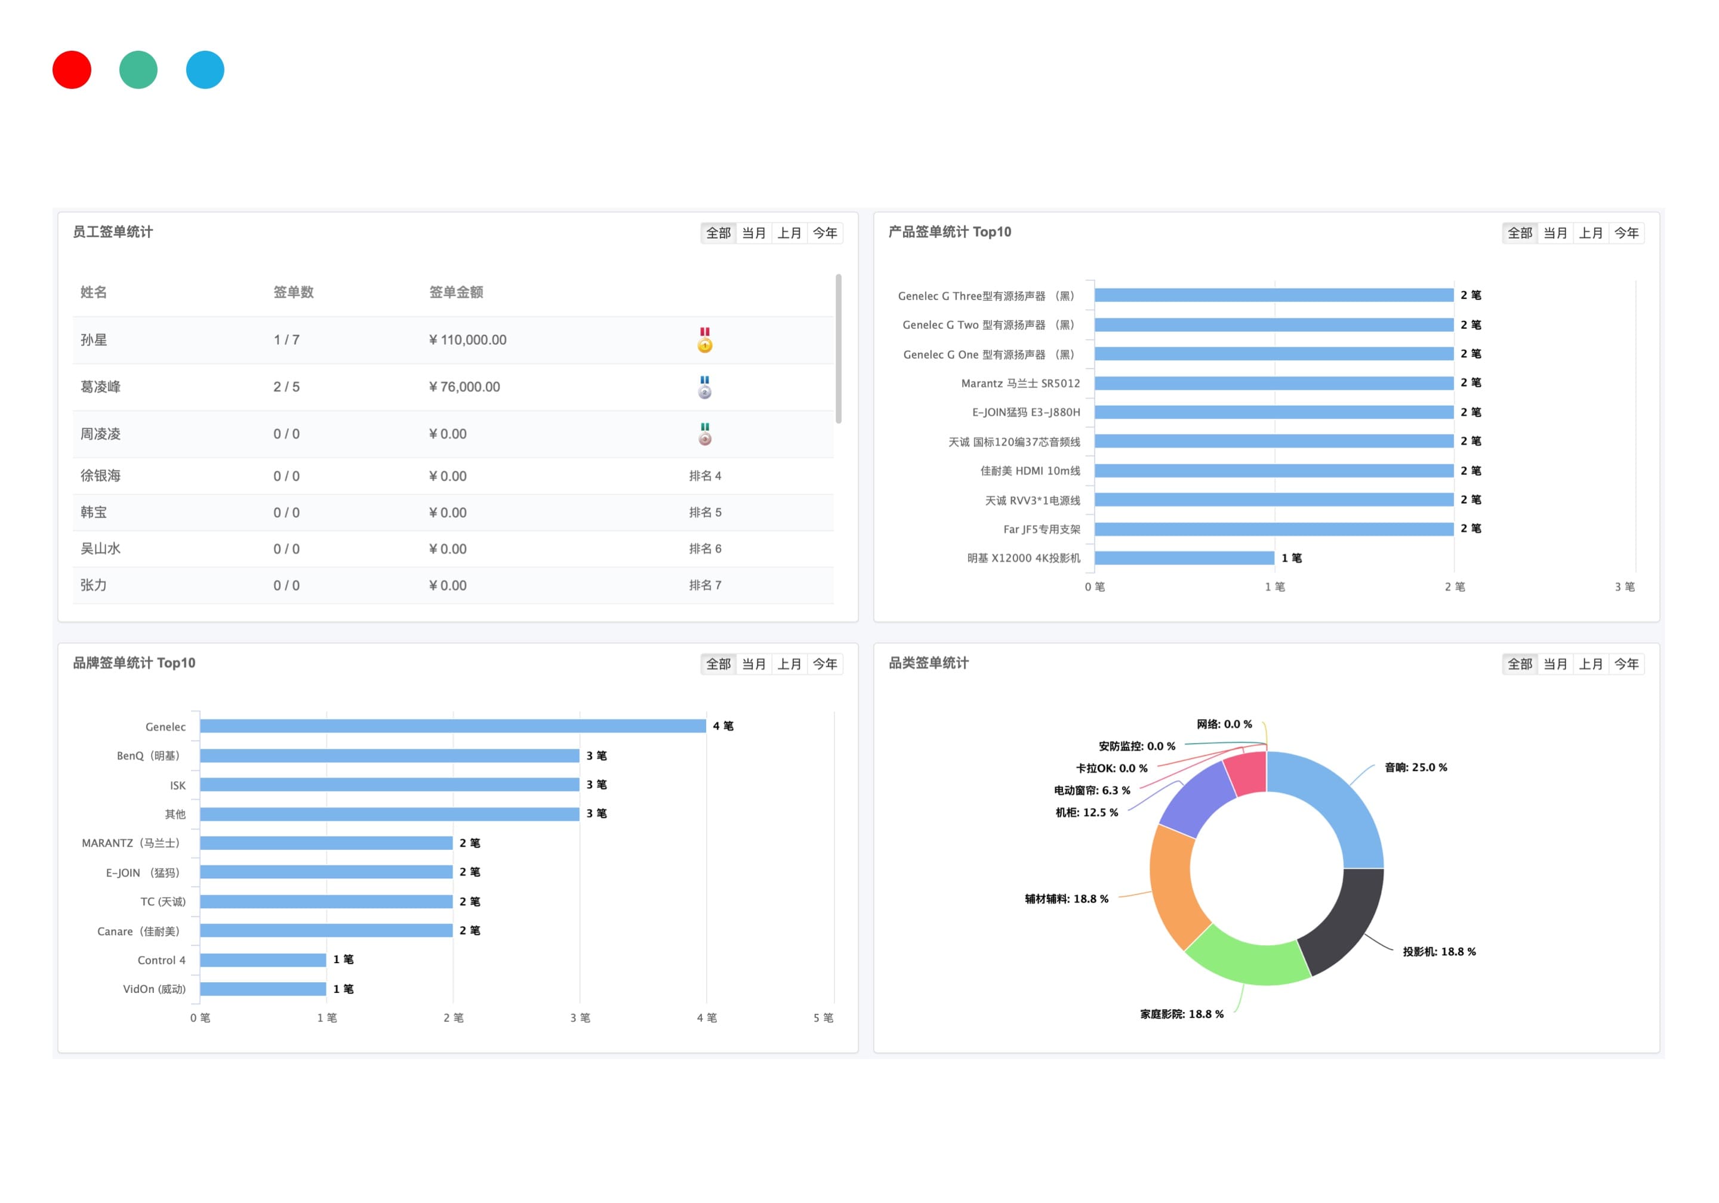
Task: Filter 品类签单统计 by 今年
Action: pos(1626,664)
